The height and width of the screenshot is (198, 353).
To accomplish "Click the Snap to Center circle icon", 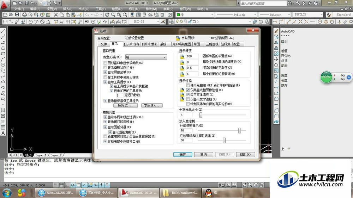I will [x=320, y=21].
